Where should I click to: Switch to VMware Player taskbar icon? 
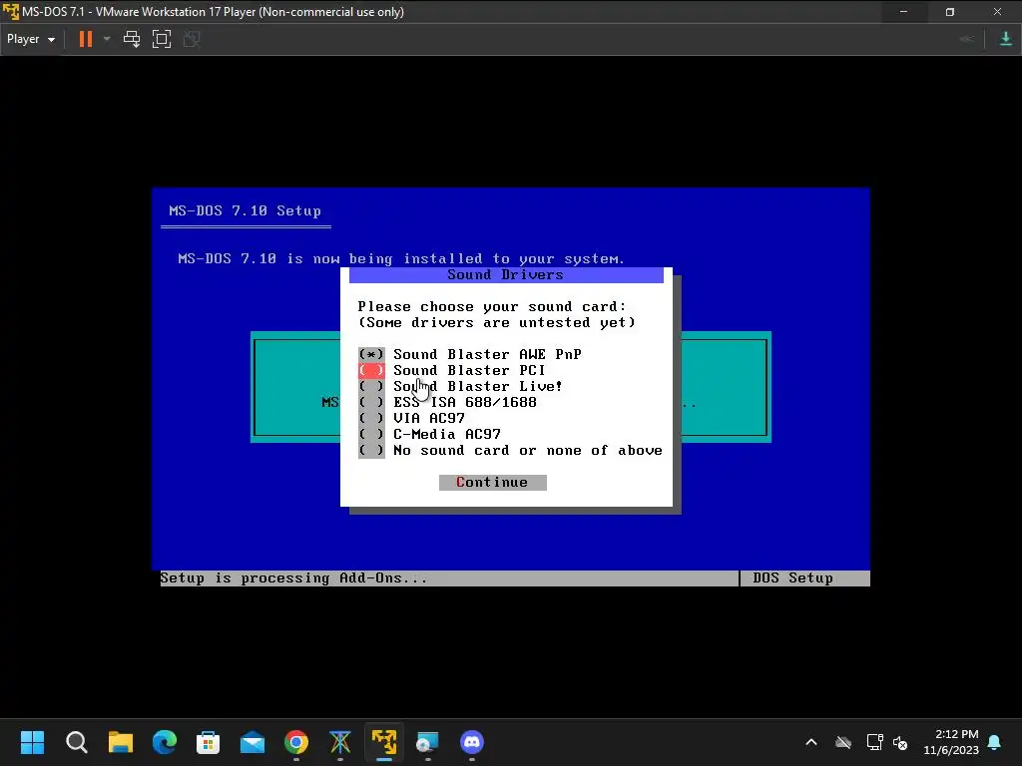click(x=384, y=742)
